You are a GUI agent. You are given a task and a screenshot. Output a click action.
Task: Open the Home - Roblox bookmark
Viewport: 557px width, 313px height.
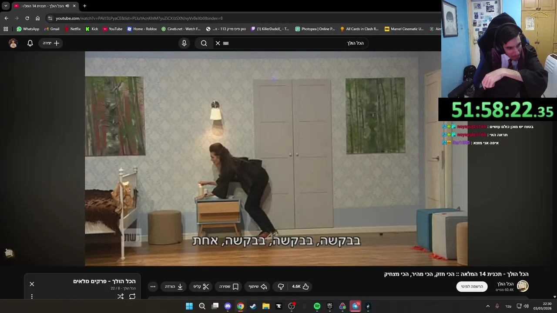pos(142,29)
